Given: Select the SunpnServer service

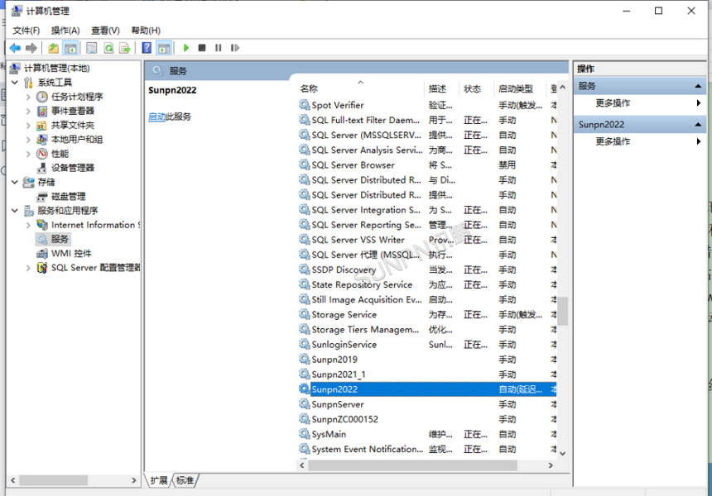Looking at the screenshot, I should (x=427, y=404).
